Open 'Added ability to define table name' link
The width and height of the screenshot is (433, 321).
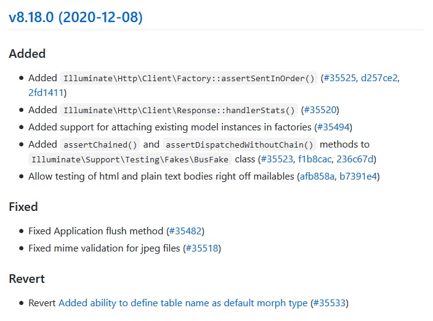click(183, 303)
